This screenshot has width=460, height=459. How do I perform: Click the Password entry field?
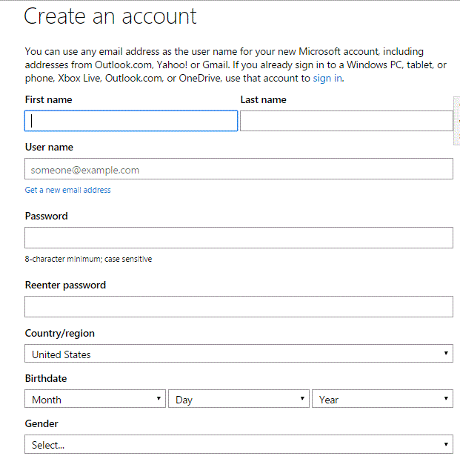click(239, 237)
